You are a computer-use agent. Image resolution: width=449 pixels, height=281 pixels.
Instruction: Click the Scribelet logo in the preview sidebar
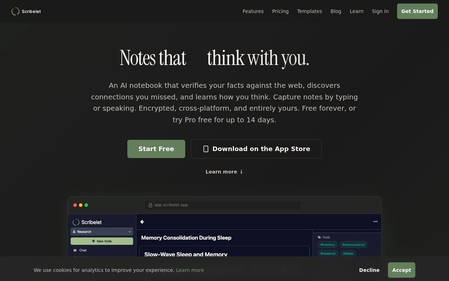(87, 222)
